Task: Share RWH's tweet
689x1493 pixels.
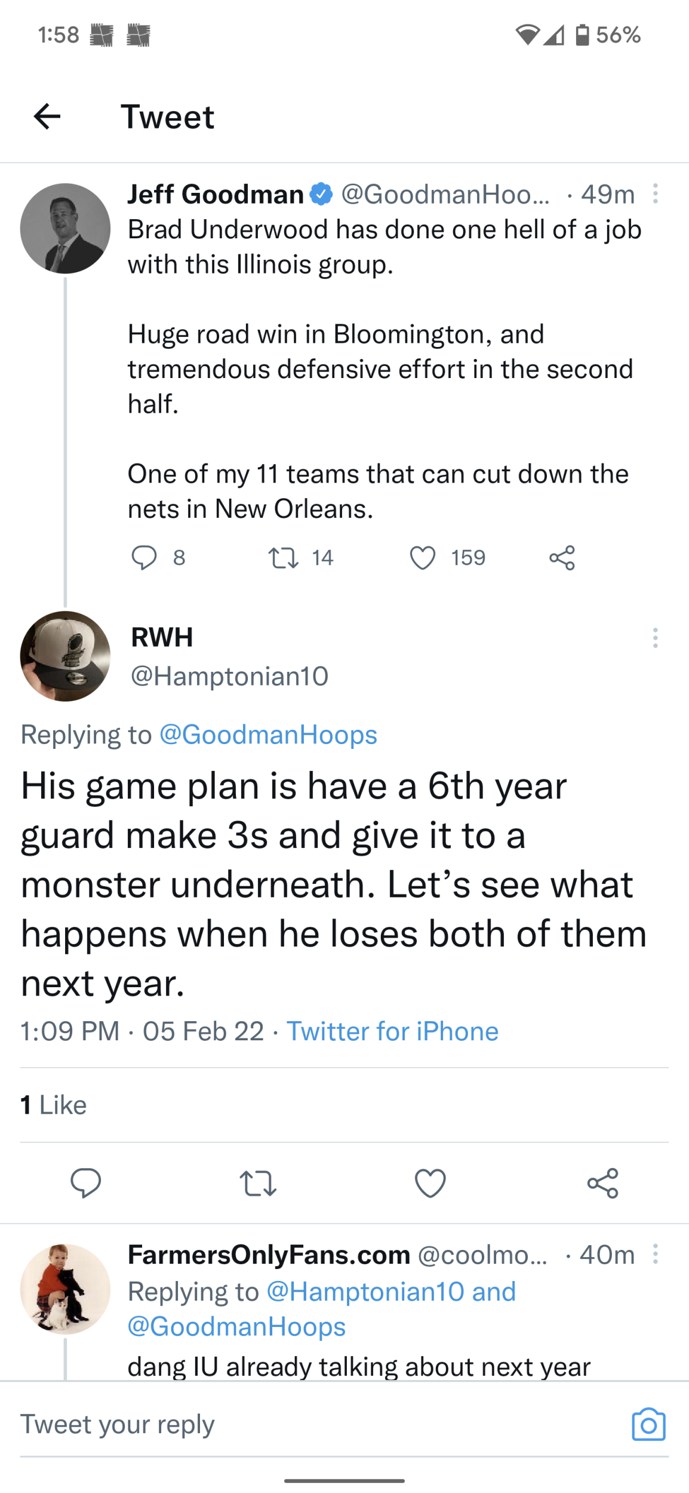Action: [602, 1183]
